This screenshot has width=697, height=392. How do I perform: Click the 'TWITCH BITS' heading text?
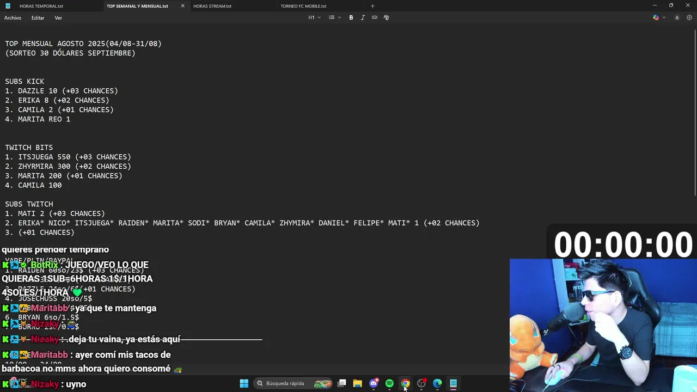29,148
